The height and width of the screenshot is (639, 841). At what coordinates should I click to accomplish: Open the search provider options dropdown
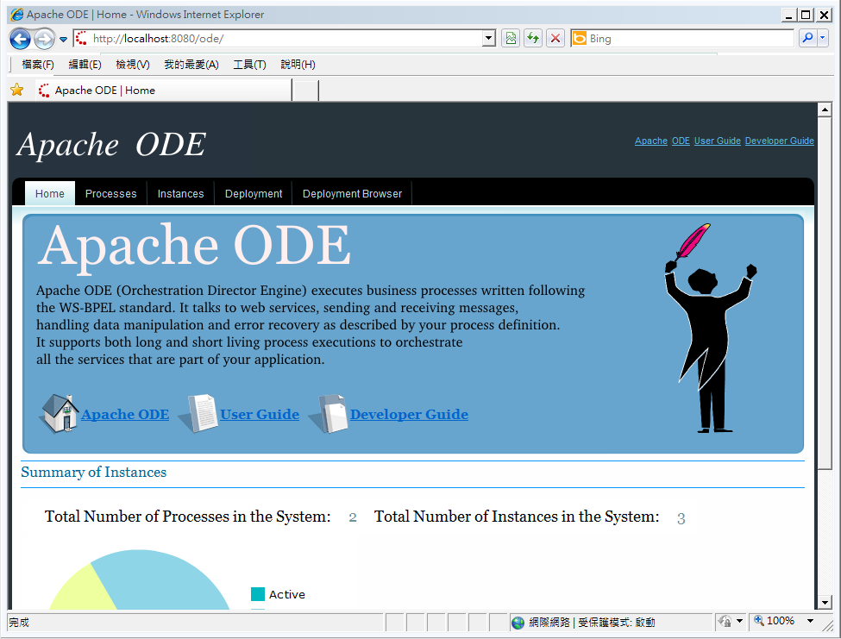coord(823,38)
